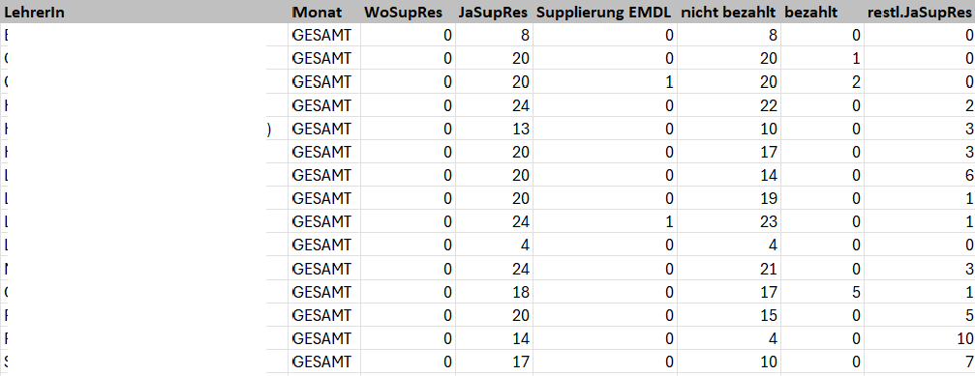Select the JaSupRes column header
Screen dimensions: 975x376
pos(494,12)
